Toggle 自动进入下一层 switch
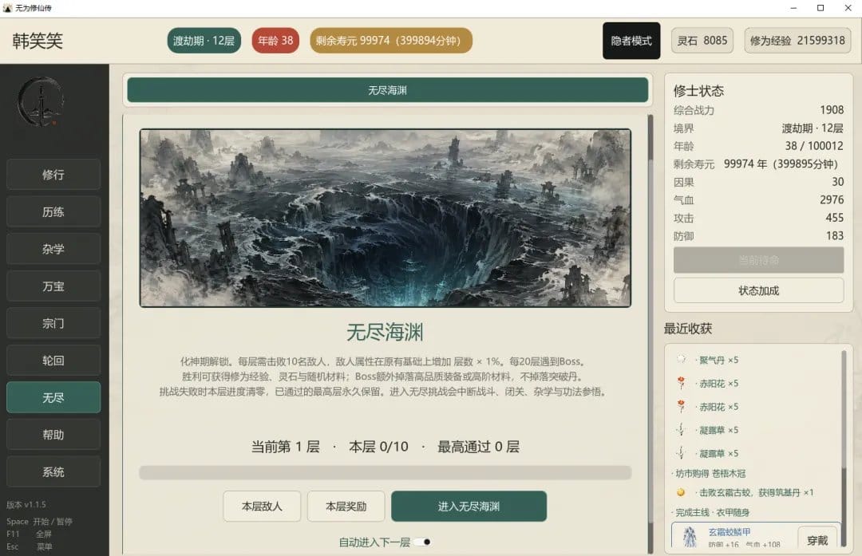 (x=422, y=542)
